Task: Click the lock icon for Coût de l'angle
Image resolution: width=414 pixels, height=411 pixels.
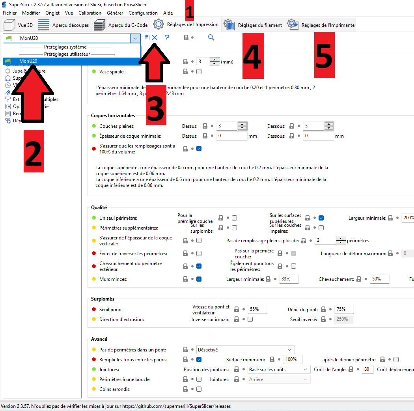Action: [x=351, y=369]
